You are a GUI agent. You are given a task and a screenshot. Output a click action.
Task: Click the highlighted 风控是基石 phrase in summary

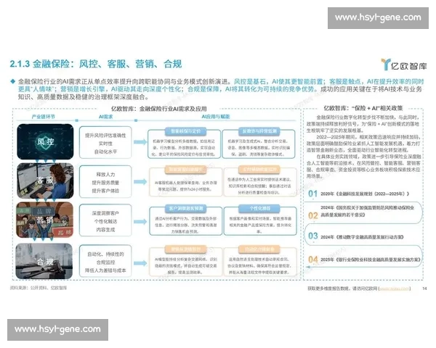251,82
